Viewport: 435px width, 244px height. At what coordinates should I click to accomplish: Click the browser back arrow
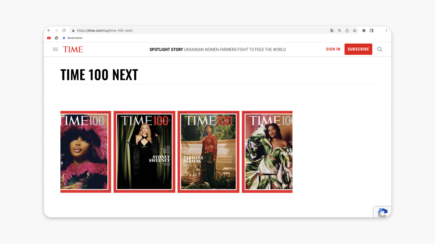[x=49, y=31]
